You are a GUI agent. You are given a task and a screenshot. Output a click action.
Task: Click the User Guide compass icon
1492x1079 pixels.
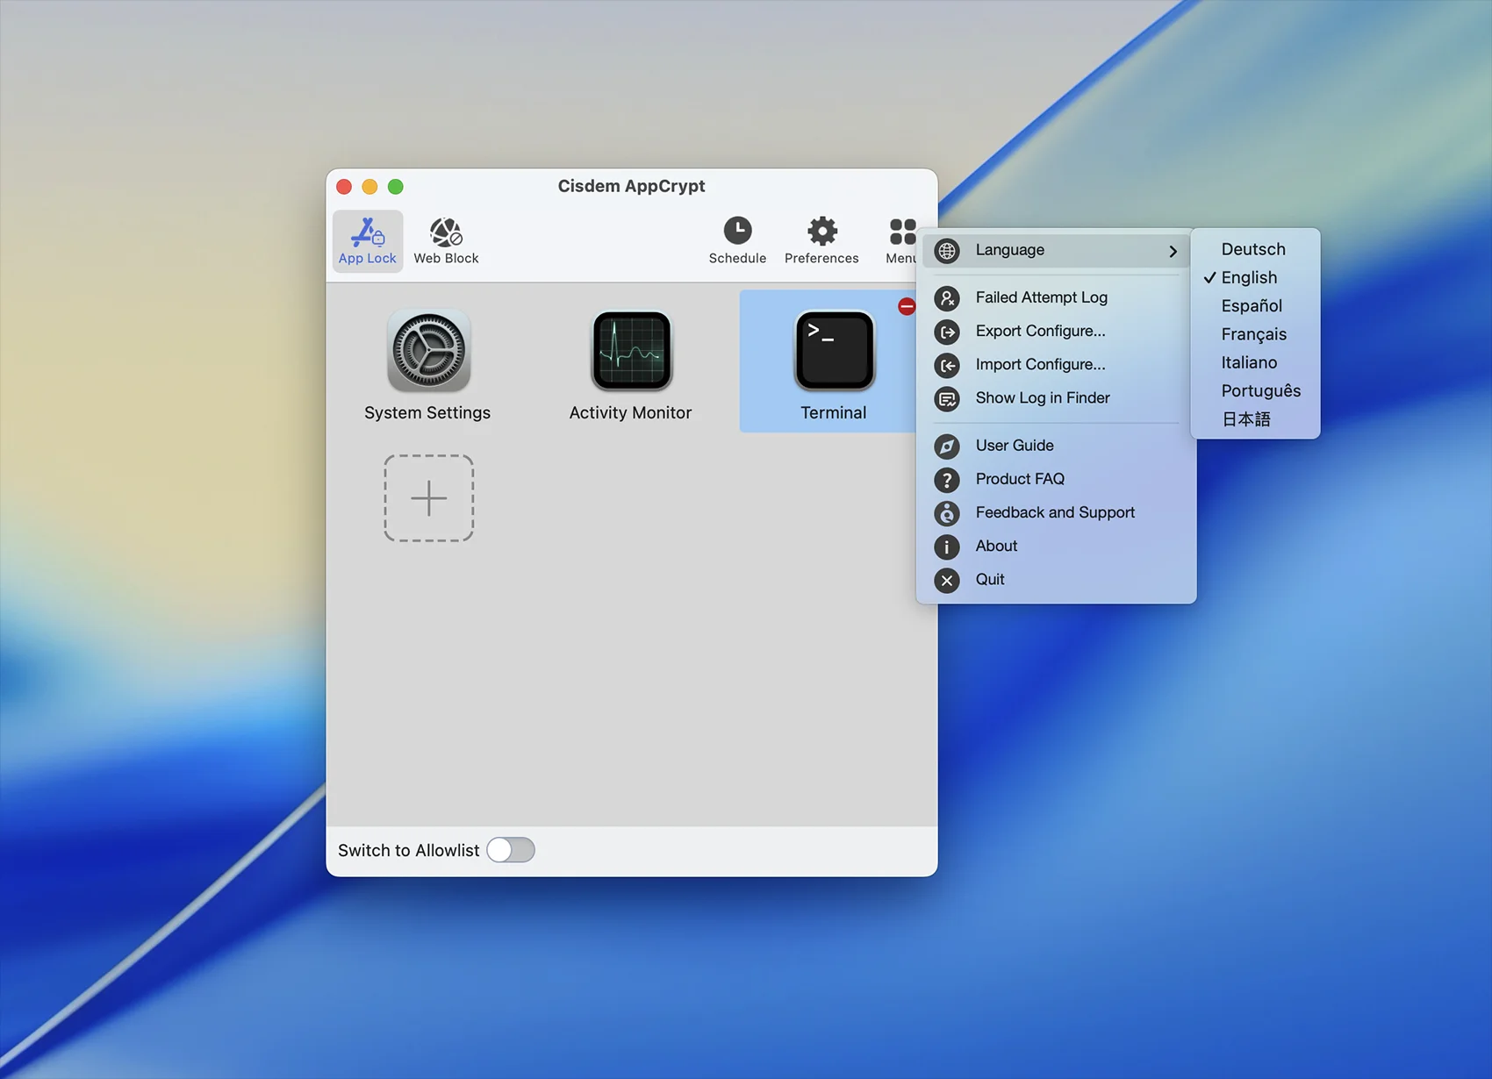tap(947, 446)
